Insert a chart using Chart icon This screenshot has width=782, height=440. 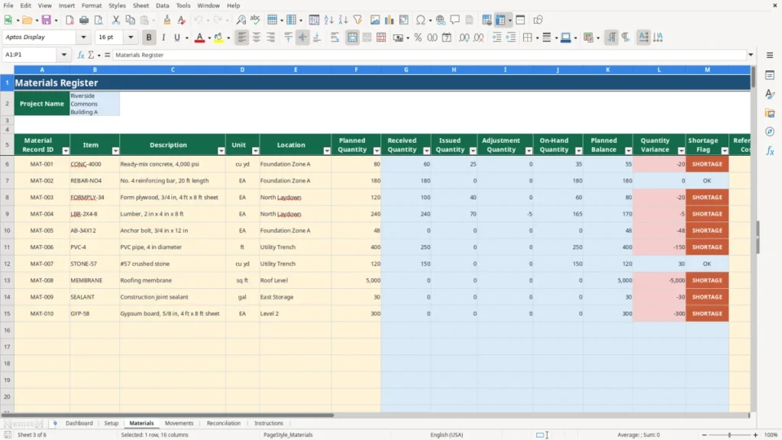(x=389, y=20)
